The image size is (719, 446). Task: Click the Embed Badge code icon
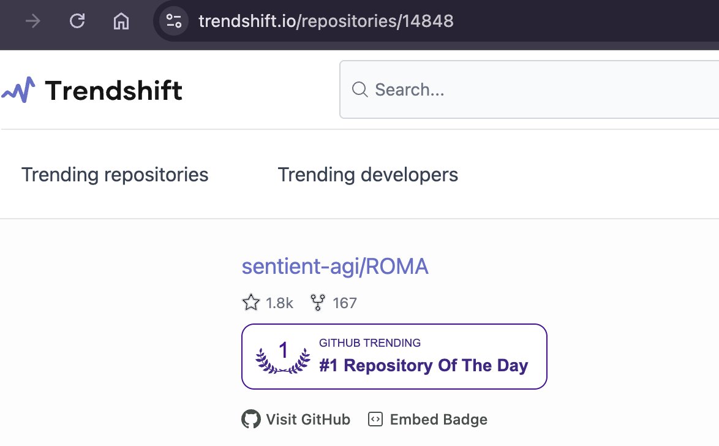(375, 420)
